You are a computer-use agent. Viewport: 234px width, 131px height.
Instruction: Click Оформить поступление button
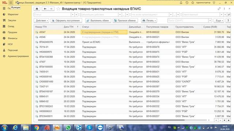tap(66, 20)
